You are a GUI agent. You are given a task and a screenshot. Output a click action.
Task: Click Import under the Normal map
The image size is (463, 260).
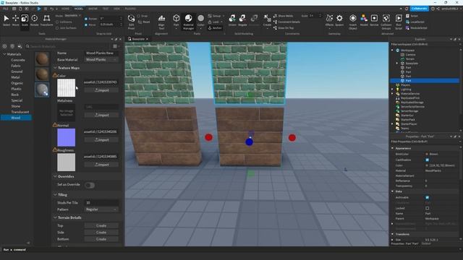click(101, 139)
